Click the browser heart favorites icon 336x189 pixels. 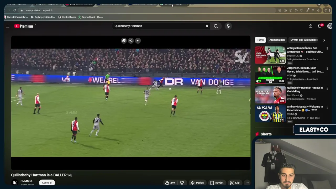[302, 10]
